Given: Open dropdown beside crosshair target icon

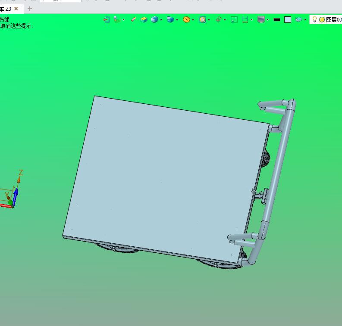Looking at the screenshot, I should coord(225,20).
